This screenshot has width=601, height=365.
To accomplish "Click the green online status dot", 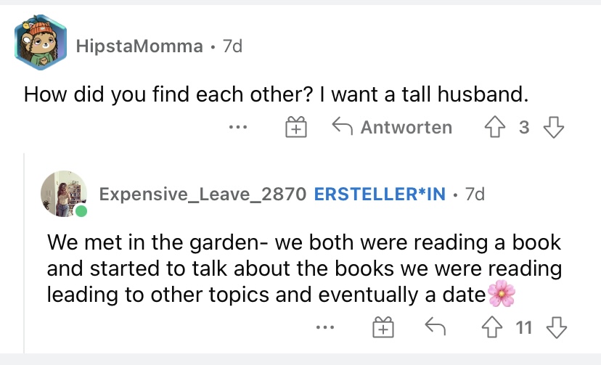I will point(81,210).
